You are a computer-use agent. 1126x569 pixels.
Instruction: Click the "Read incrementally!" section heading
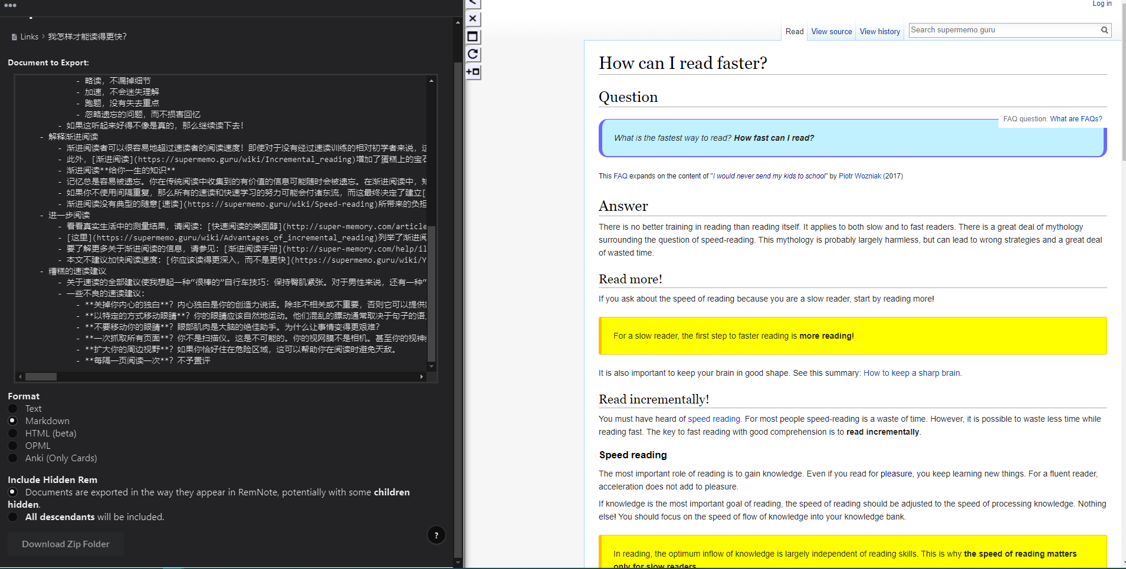tap(654, 399)
